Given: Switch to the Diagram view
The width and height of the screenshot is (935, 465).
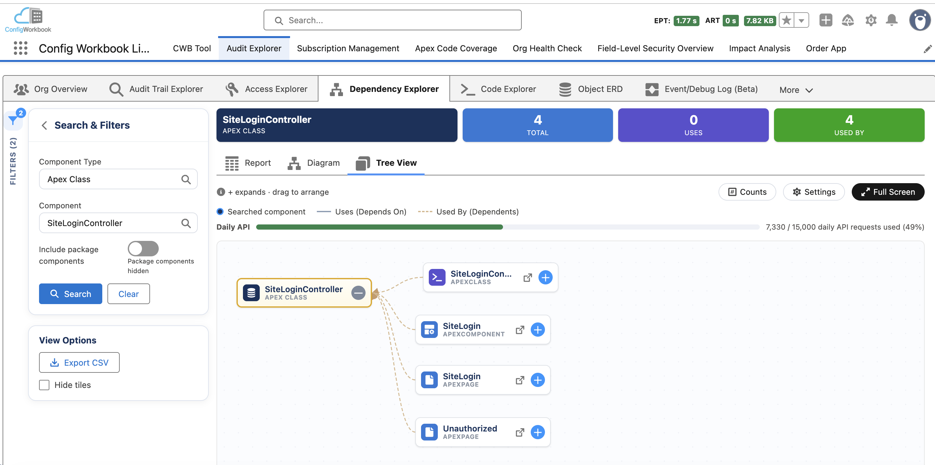Looking at the screenshot, I should pyautogui.click(x=314, y=163).
